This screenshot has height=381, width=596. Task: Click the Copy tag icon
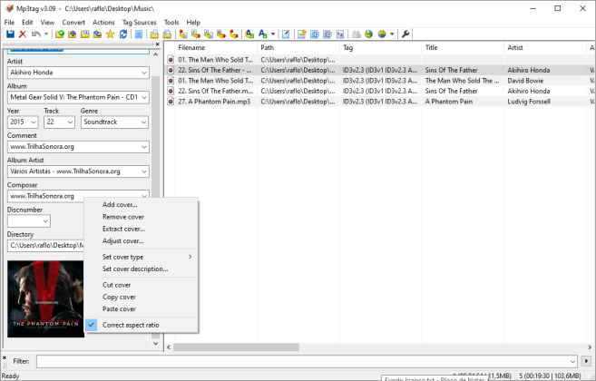point(154,34)
